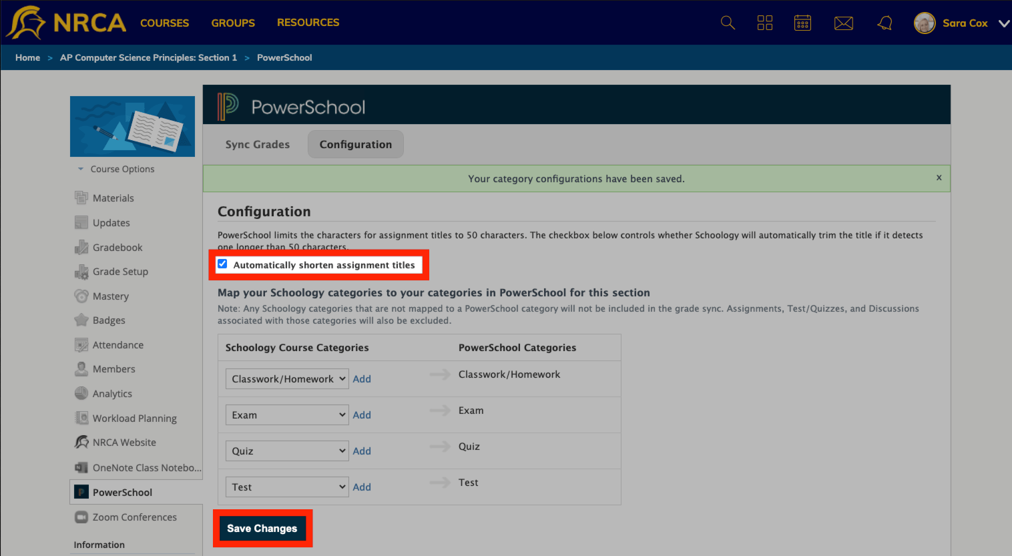
Task: Open the Classwork/Homework category dropdown
Action: click(287, 378)
